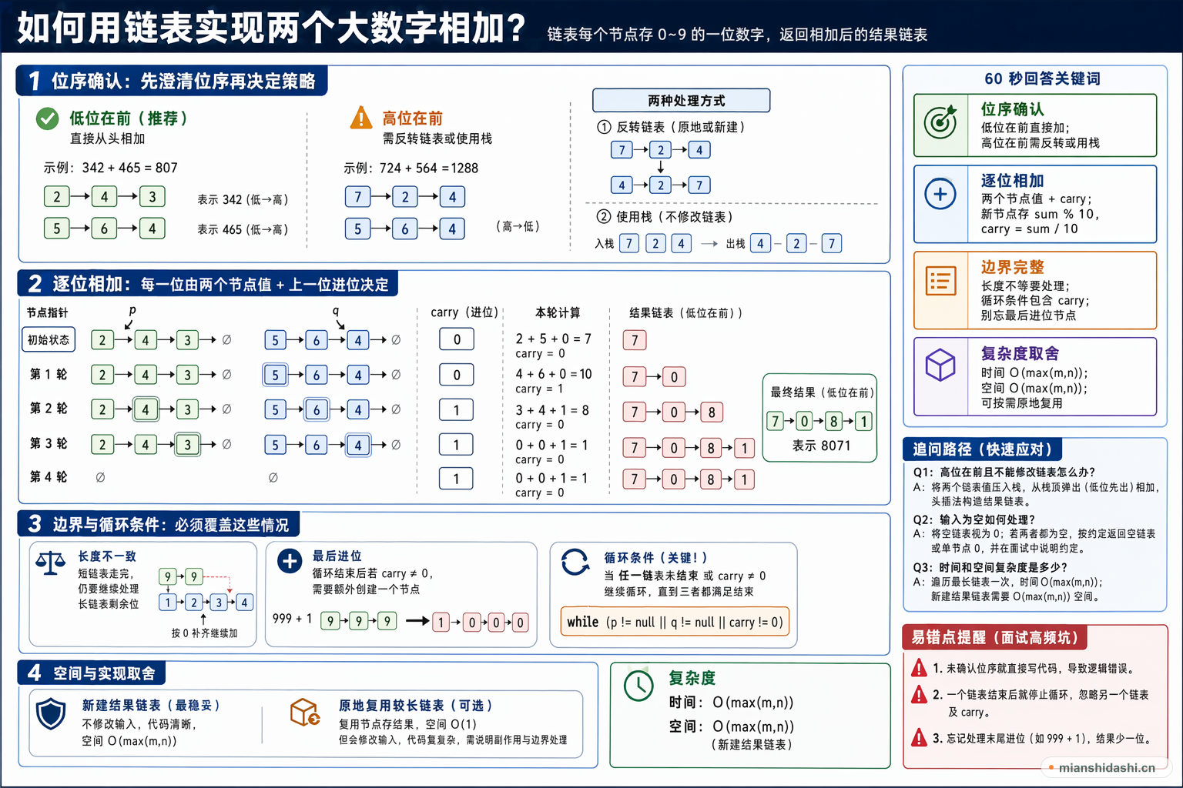
Task: Click the 初始状态 row label box
Action: pyautogui.click(x=49, y=340)
